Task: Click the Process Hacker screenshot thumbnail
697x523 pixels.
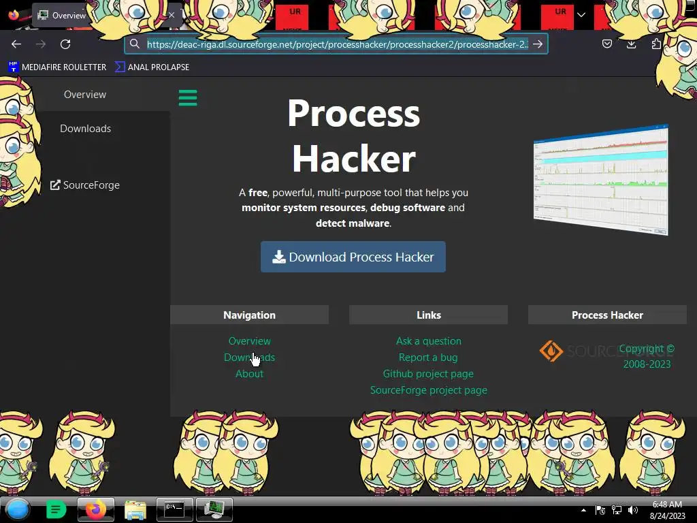Action: [600, 180]
